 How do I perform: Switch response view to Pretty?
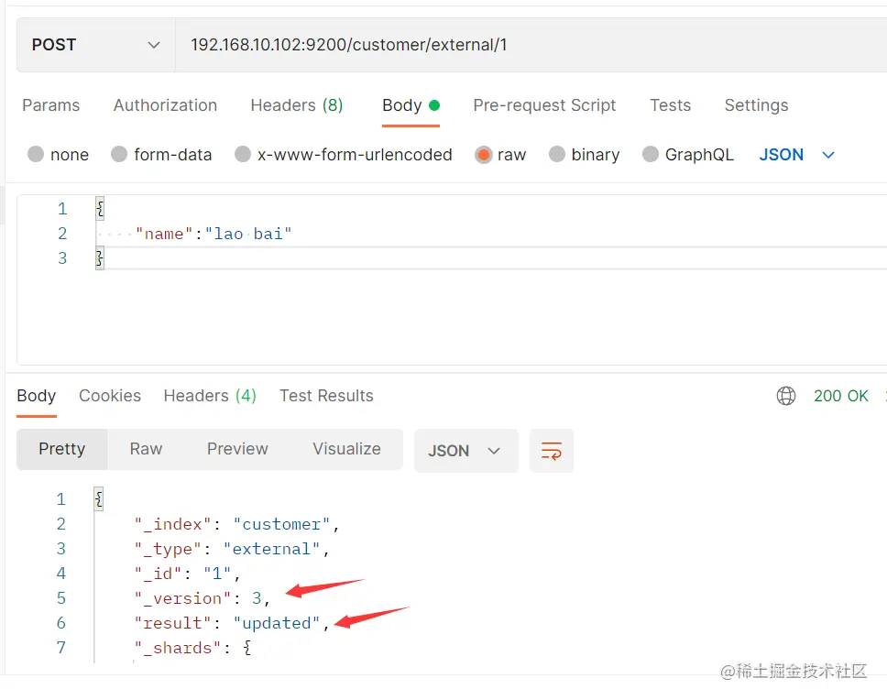[x=61, y=449]
